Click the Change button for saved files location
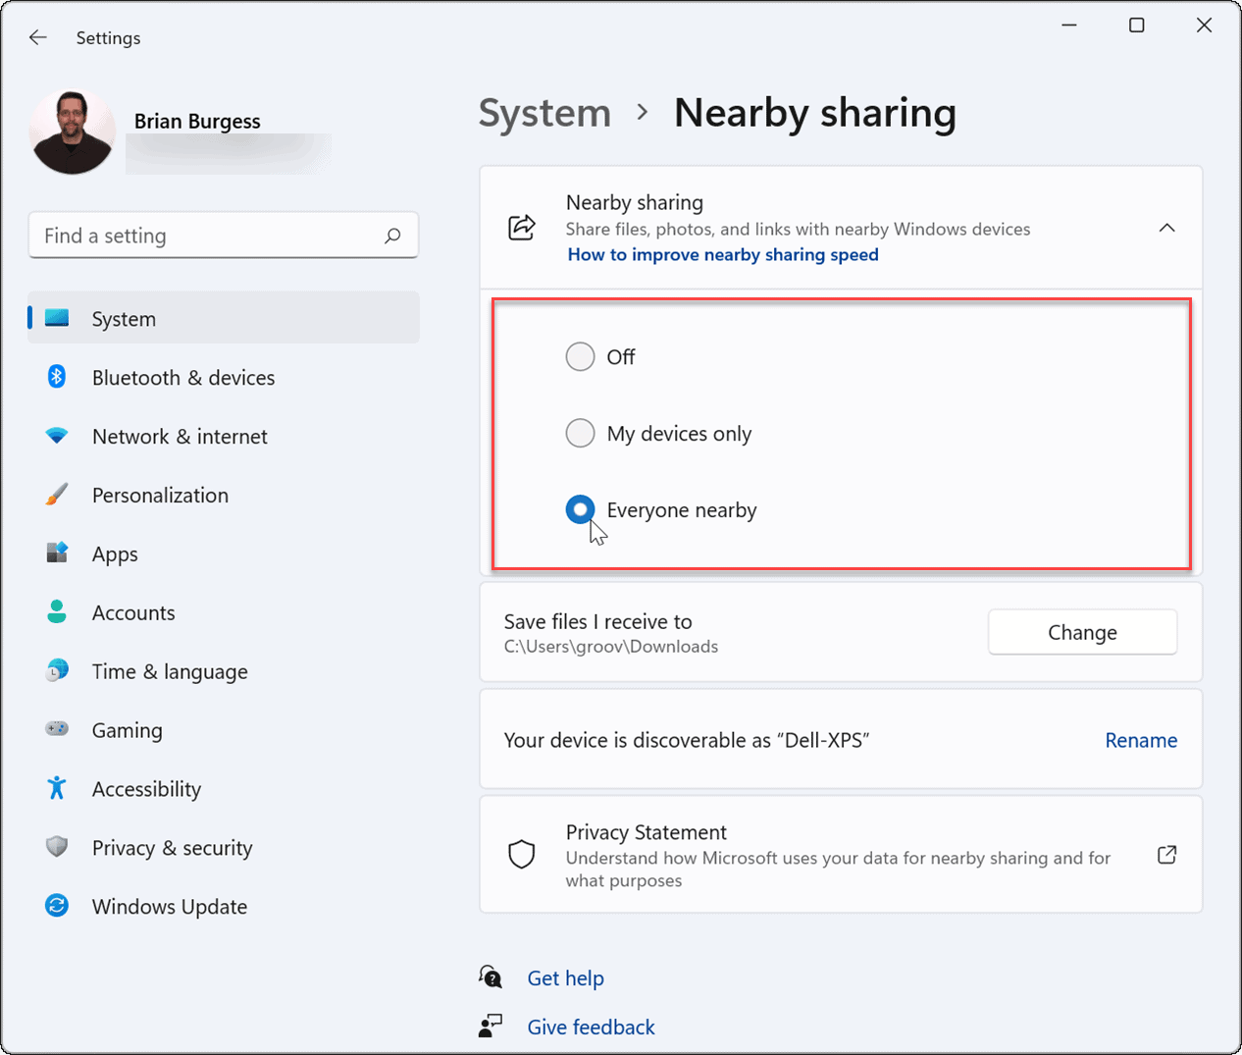The height and width of the screenshot is (1055, 1242). click(1082, 632)
